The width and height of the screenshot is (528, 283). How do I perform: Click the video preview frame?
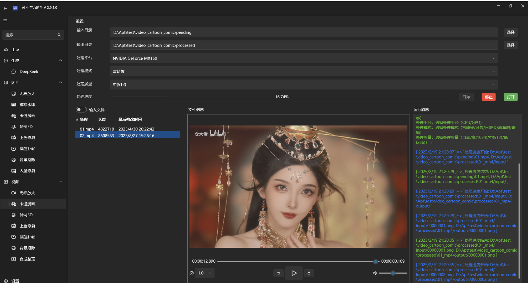[298, 186]
